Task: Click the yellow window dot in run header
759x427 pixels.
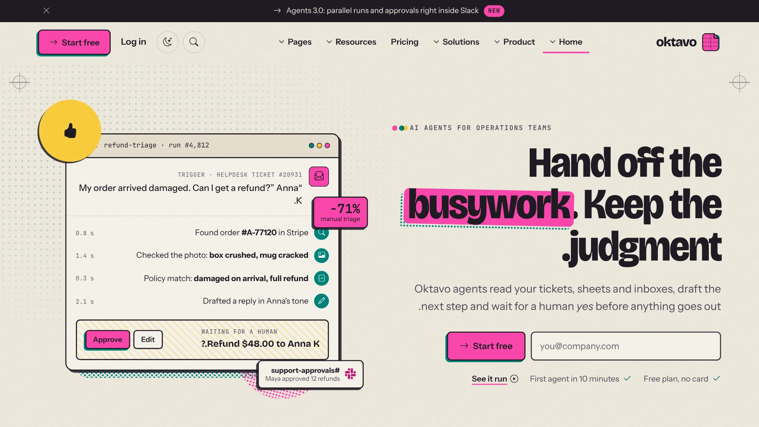Action: click(319, 145)
